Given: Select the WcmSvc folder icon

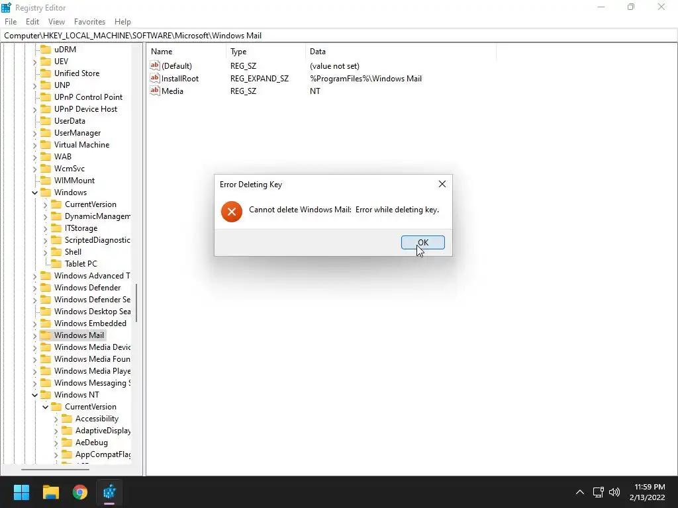Looking at the screenshot, I should pyautogui.click(x=46, y=169).
